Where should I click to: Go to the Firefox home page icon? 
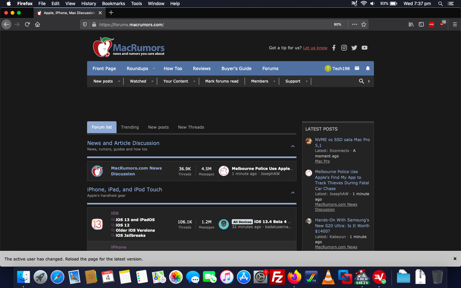[x=37, y=24]
